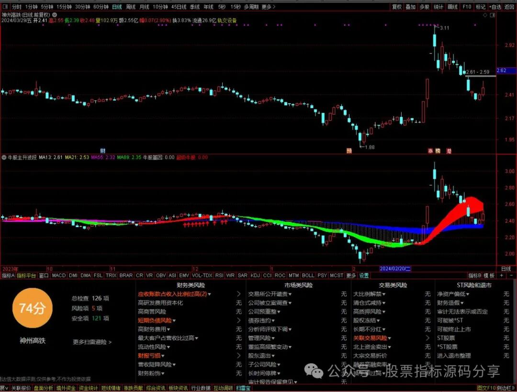Open 设置 indicator settings
The image size is (517, 392).
coord(364,275)
